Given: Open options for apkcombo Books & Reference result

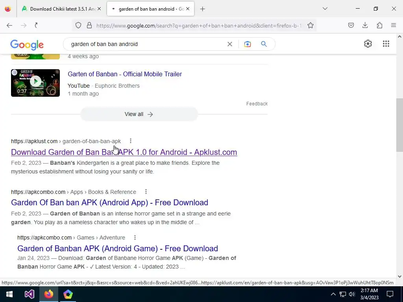Looking at the screenshot, I should (146, 192).
